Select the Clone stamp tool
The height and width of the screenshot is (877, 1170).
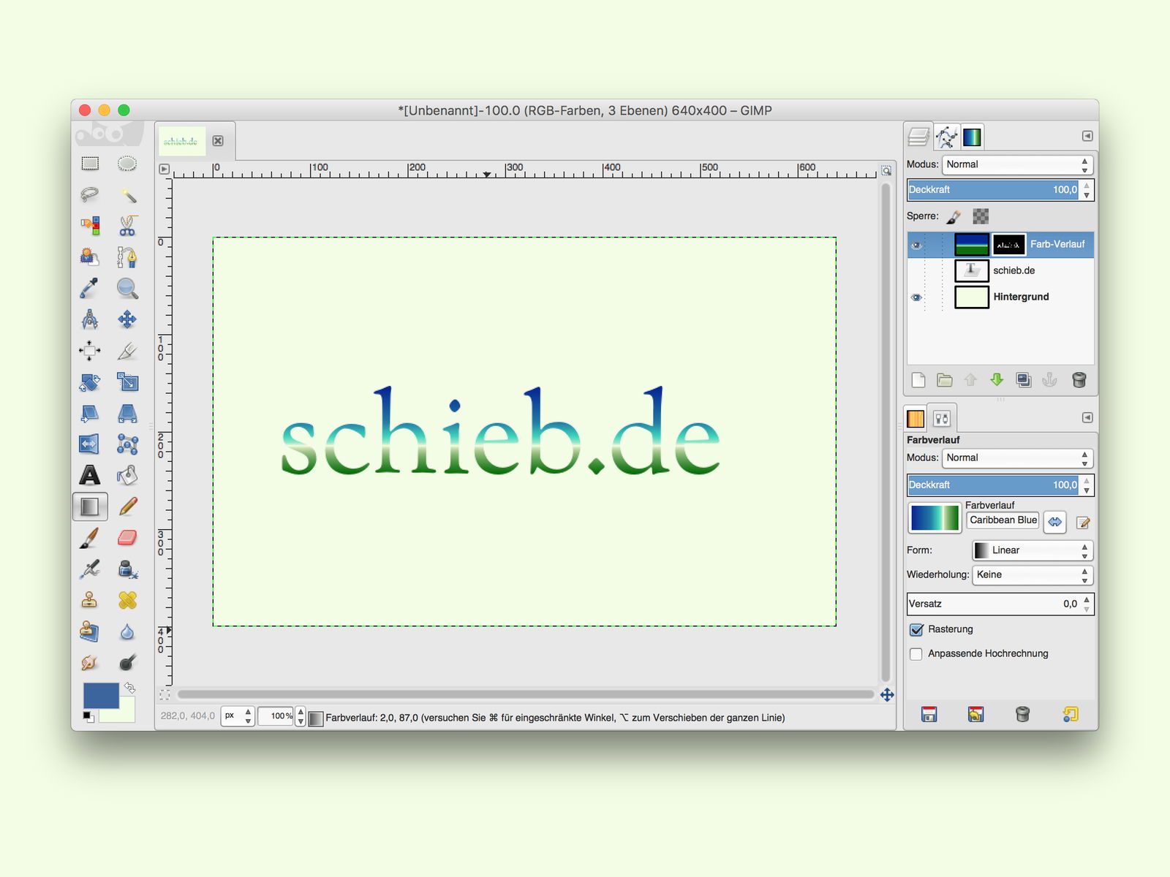point(90,600)
